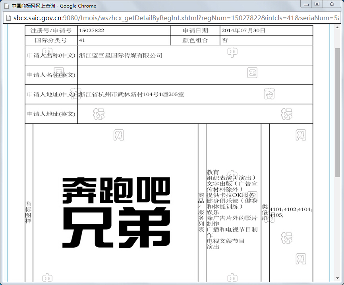Click the document icon in the title bar

[x=7, y=6]
